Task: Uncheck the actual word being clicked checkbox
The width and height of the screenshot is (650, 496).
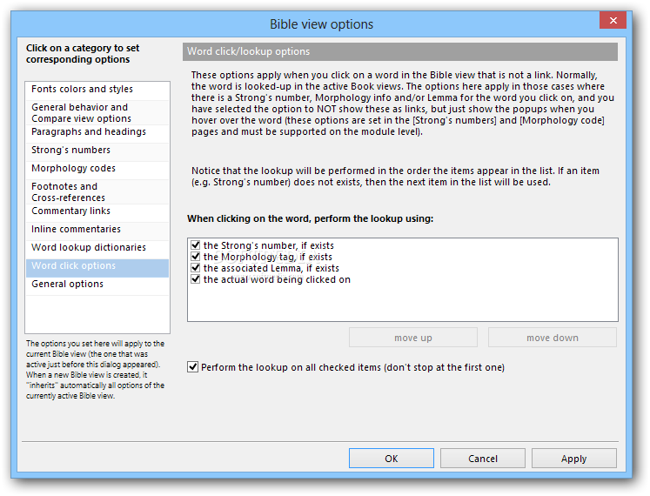Action: (196, 279)
